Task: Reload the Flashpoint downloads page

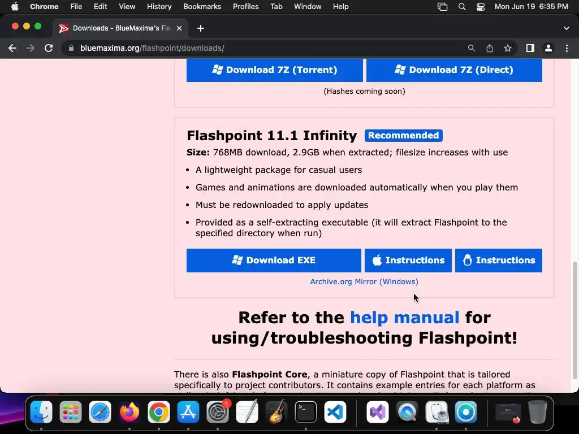Action: click(49, 48)
